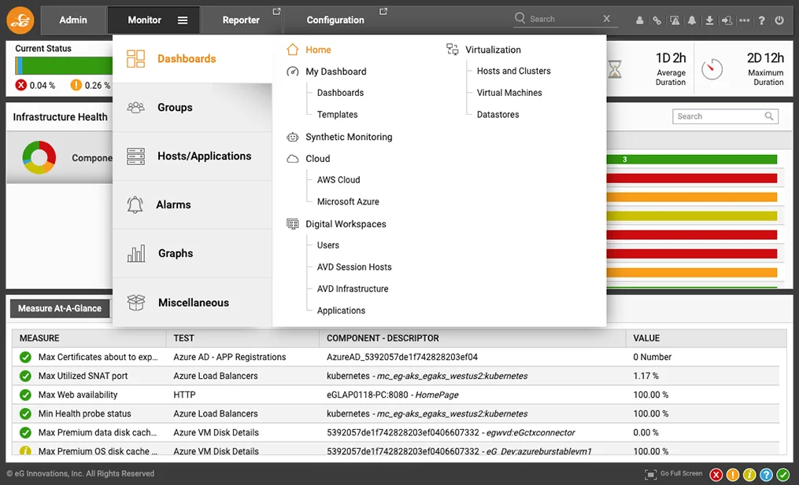
Task: Click the eG Innovations orange logo
Action: point(20,20)
